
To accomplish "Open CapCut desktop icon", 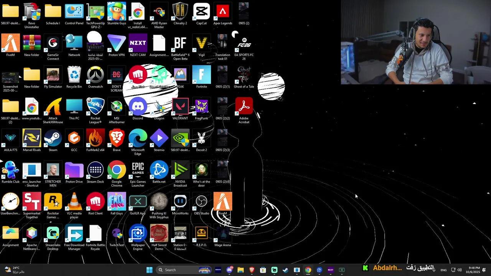I will click(201, 13).
